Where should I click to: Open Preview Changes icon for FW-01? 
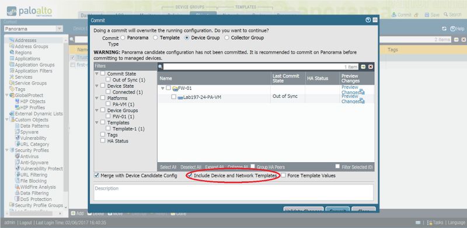362,92
